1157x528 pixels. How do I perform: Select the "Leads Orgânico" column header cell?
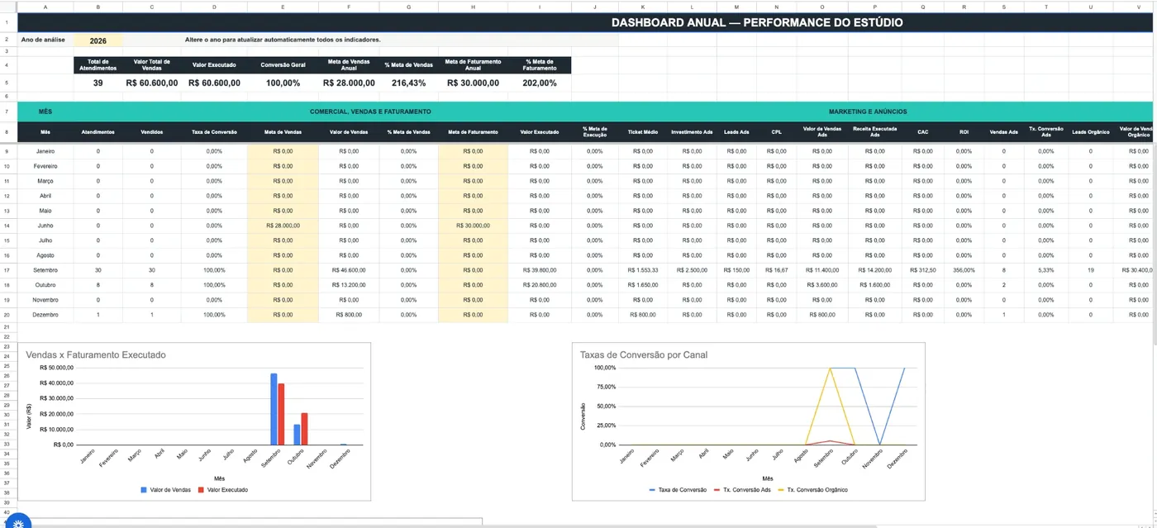(x=1090, y=131)
